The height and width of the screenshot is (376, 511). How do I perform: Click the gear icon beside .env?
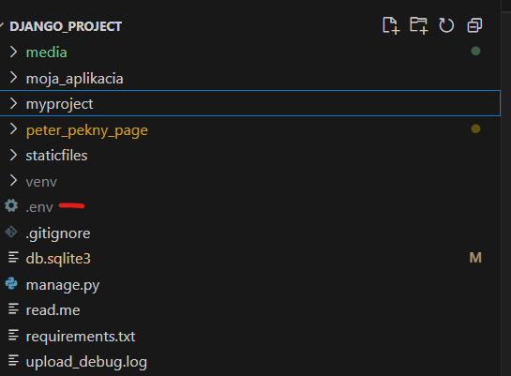[x=11, y=206]
